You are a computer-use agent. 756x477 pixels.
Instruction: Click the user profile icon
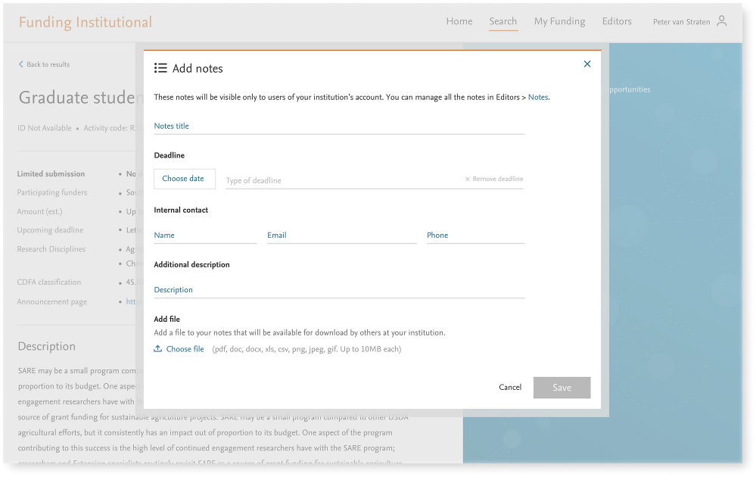(x=721, y=20)
